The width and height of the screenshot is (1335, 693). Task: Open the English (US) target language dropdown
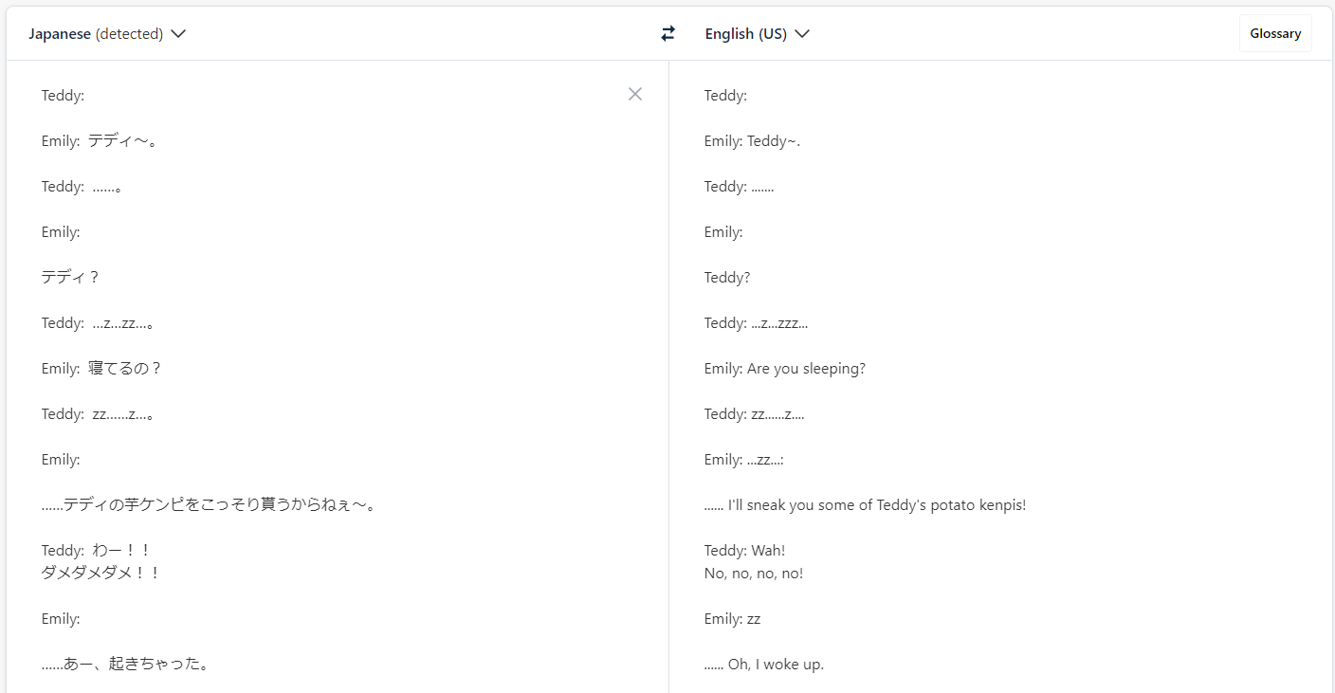click(x=757, y=34)
